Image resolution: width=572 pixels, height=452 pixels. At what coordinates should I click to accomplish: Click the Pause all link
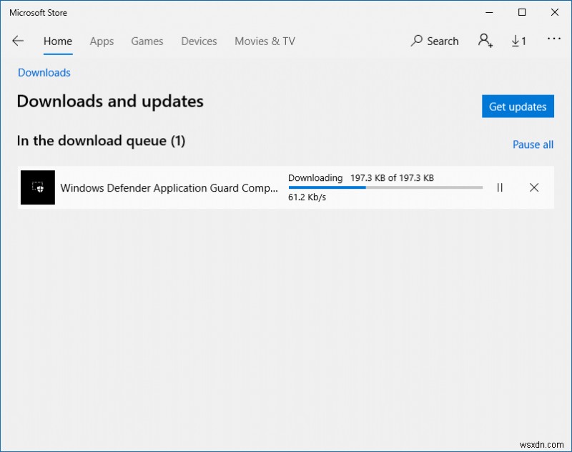click(533, 144)
